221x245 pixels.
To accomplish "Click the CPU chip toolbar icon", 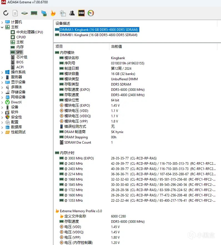I will point(24,13).
